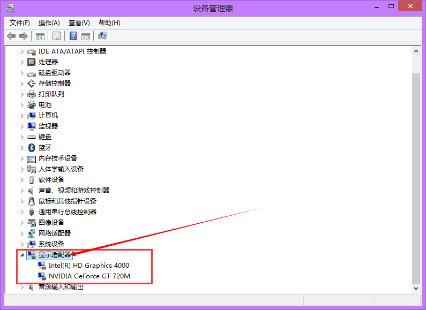This screenshot has width=426, height=310.
Task: Expand the IDE ATA/ATAPI 控制器 node
Action: [23, 51]
